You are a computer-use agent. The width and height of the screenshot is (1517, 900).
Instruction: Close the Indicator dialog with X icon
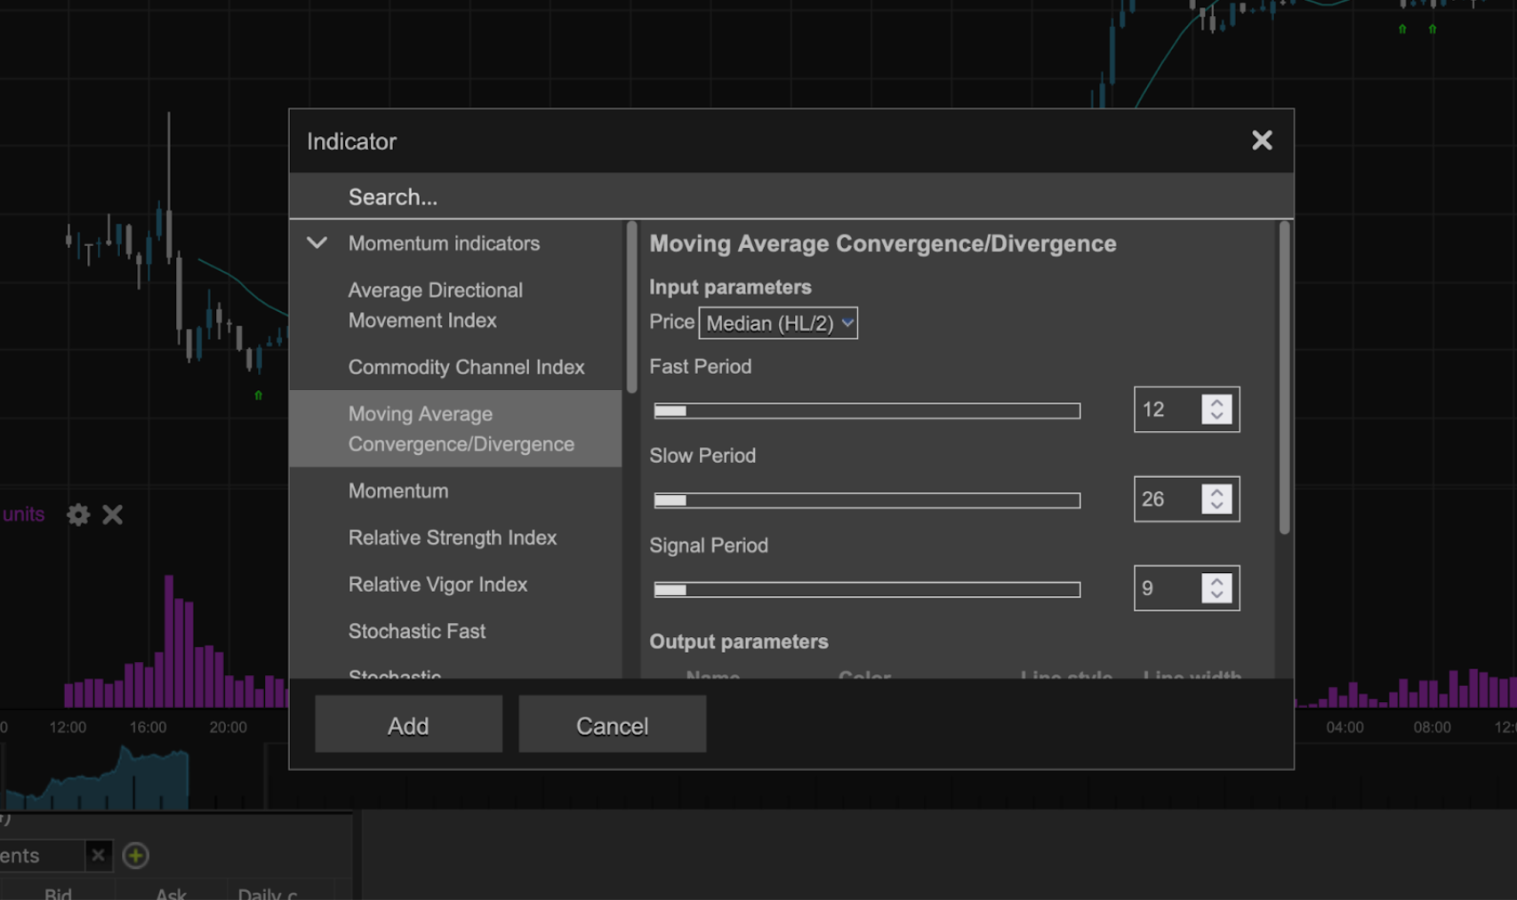1261,140
